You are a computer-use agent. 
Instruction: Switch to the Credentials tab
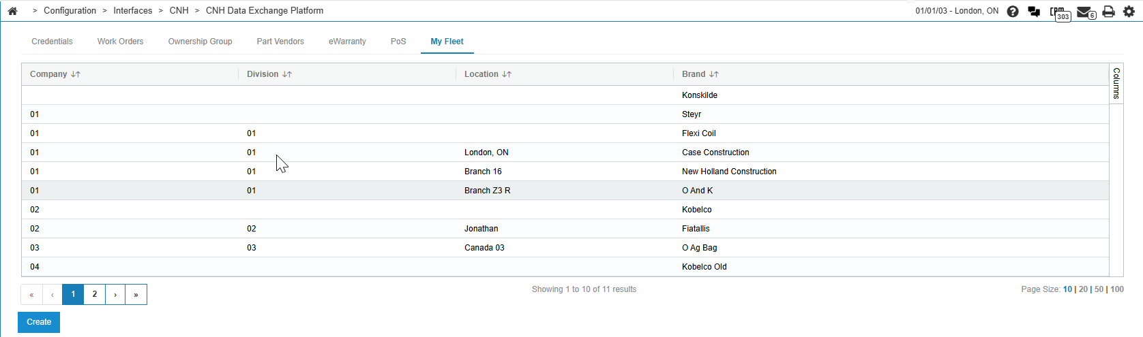52,42
